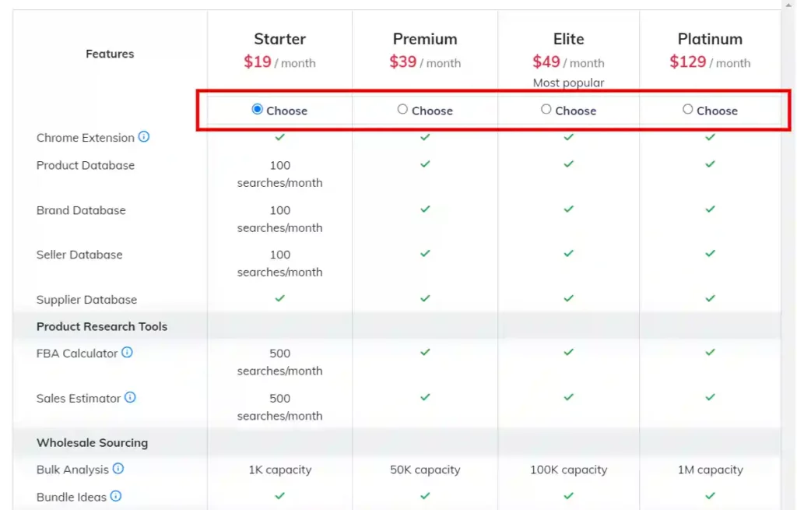
Task: Click the 1M capacity cell for Platinum
Action: click(x=710, y=470)
